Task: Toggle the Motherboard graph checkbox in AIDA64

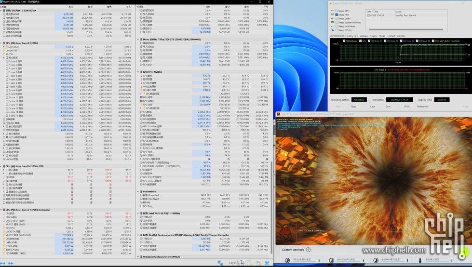Action: click(x=344, y=41)
